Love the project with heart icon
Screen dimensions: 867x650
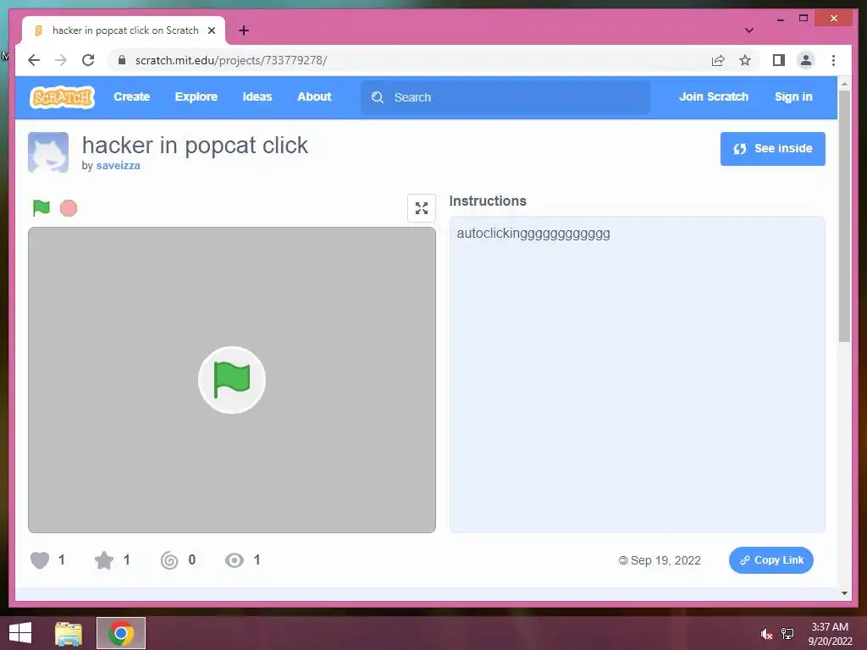coord(39,560)
